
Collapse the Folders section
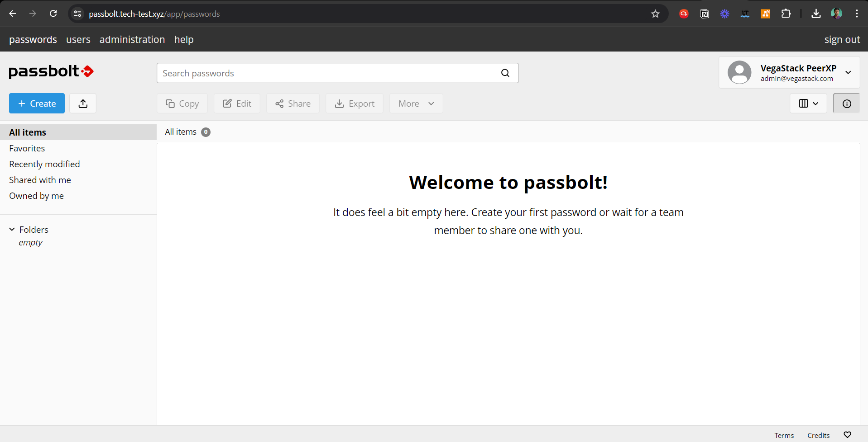click(x=12, y=230)
